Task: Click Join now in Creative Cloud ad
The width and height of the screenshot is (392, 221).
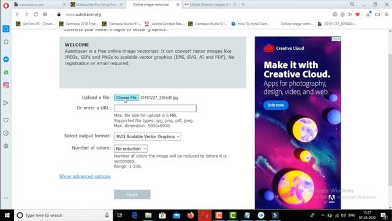Action: tap(276, 105)
